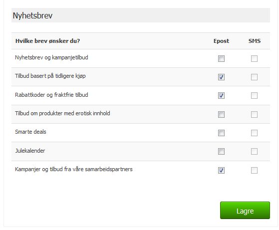Enable Epost for Nyhetsbrev og kampanjetilbud
This screenshot has height=230, width=279.
[221, 58]
